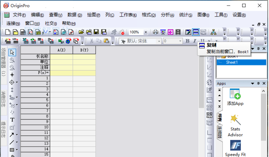The image size is (269, 157).
Task: Select the Screen Reader crosshair tool
Action: (x=12, y=75)
